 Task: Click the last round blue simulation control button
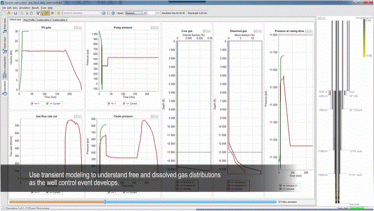[x=113, y=13]
